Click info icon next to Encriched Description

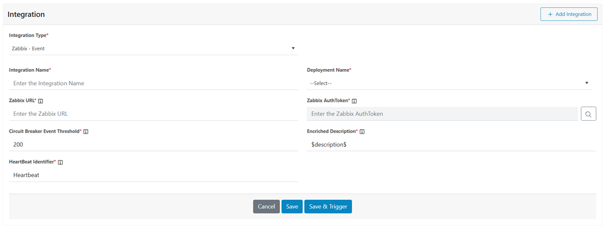[x=362, y=132]
